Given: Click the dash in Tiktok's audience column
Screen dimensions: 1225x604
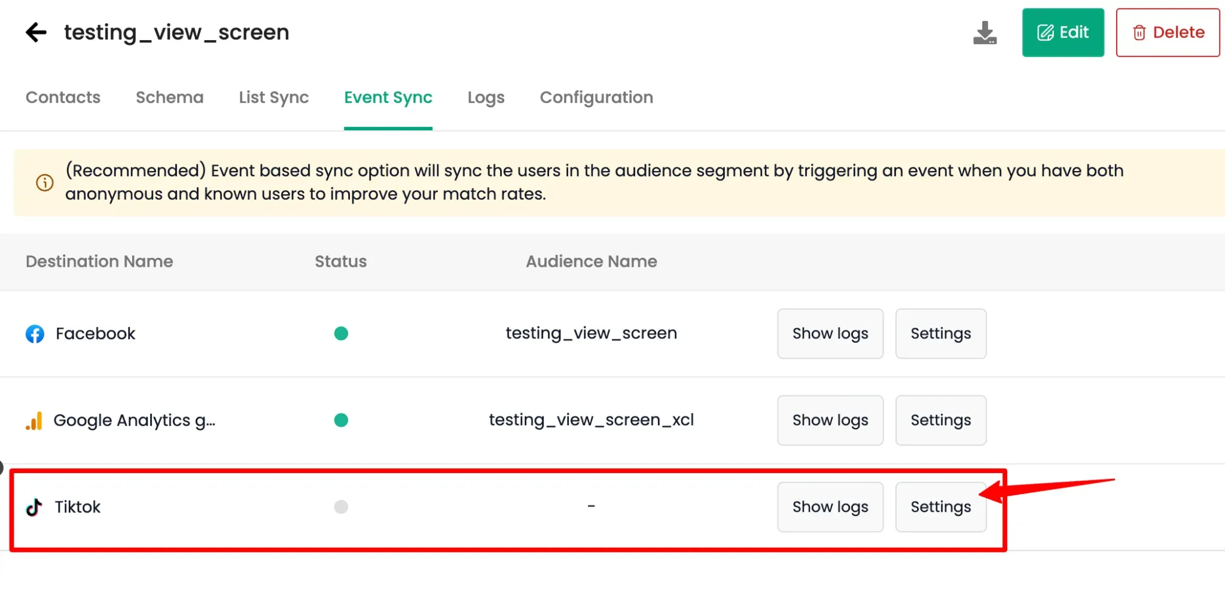Looking at the screenshot, I should (x=591, y=506).
